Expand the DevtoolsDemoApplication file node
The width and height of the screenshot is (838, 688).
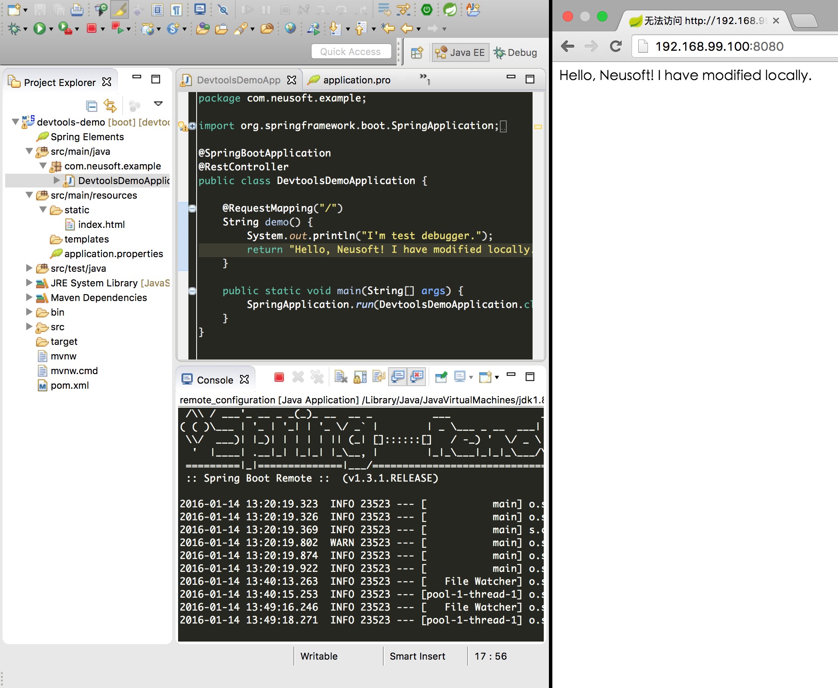57,180
